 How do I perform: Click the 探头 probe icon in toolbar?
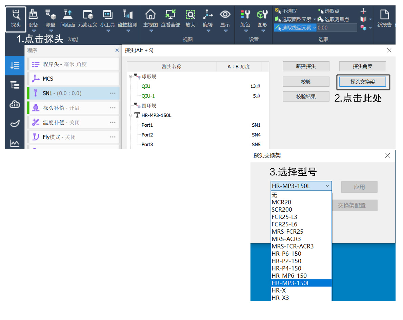(16, 19)
